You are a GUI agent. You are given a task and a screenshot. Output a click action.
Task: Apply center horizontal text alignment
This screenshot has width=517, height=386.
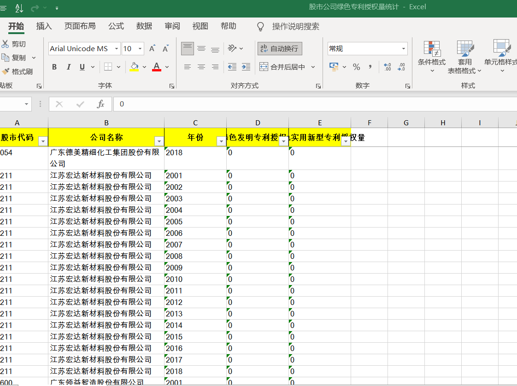tap(201, 67)
